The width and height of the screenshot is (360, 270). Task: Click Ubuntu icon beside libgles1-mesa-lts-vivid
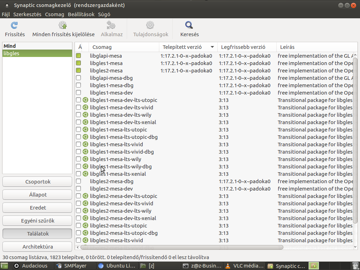coord(85,144)
